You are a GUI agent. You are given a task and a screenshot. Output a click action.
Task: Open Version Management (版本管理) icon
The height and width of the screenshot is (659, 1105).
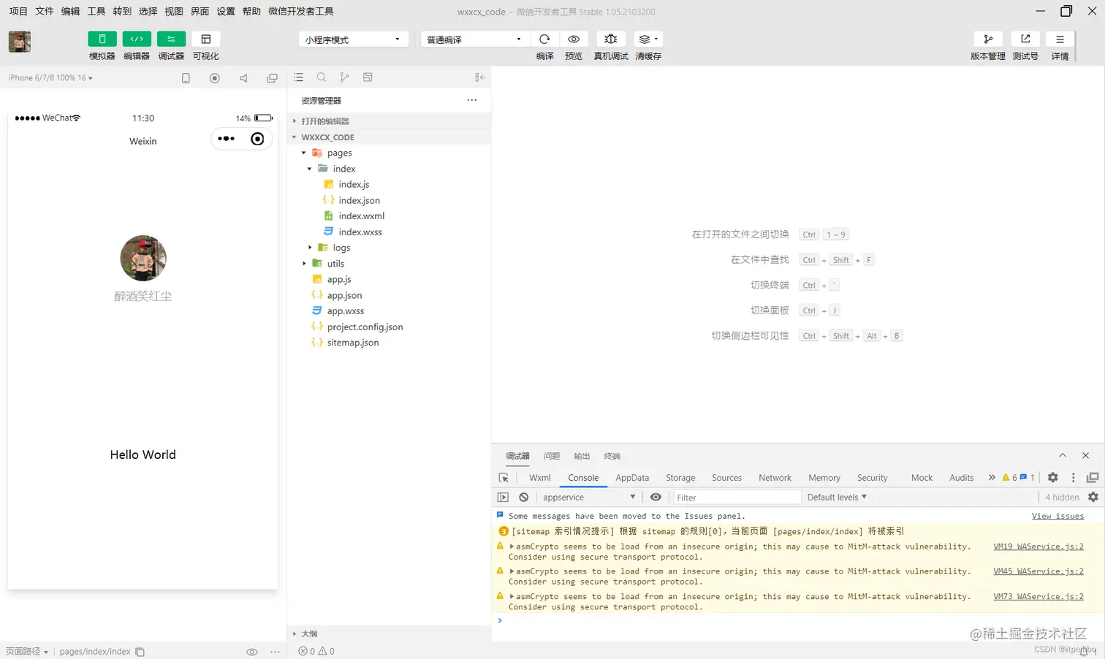tap(988, 39)
